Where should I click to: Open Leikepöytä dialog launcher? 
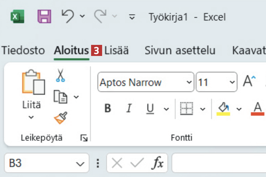pos(84,138)
